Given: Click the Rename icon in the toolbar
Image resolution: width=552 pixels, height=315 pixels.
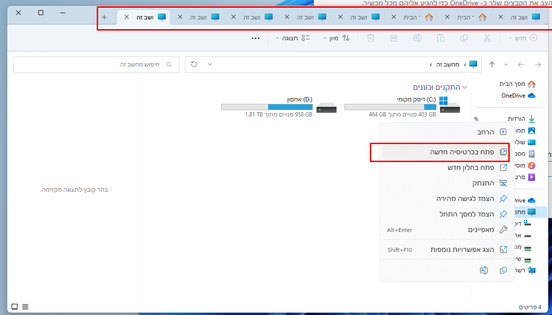Looking at the screenshot, I should pyautogui.click(x=417, y=38).
